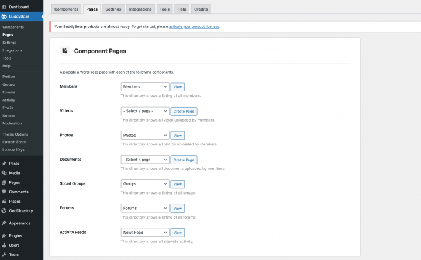Open Posts via its pin icon
The image size is (421, 260).
click(x=4, y=164)
